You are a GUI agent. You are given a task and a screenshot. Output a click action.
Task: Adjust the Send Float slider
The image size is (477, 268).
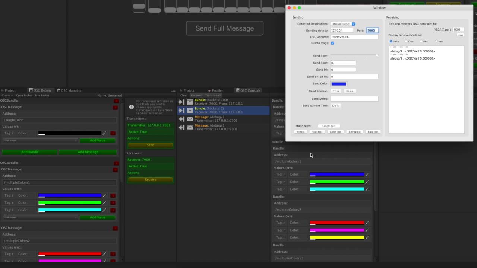(354, 55)
